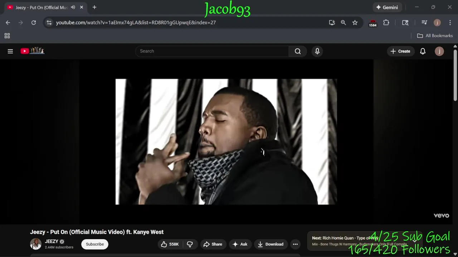Mute the tab via speaker icon
The image size is (458, 257).
73,7
